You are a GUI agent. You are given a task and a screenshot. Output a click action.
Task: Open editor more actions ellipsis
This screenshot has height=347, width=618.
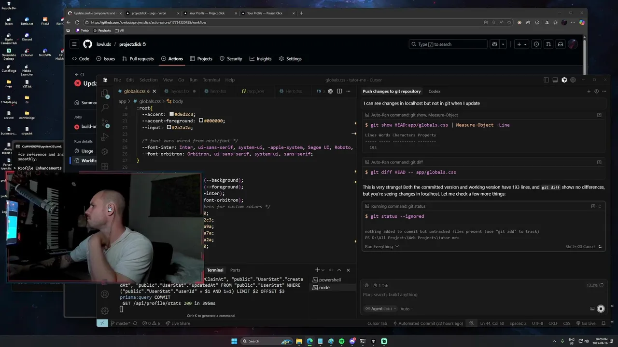pyautogui.click(x=349, y=91)
